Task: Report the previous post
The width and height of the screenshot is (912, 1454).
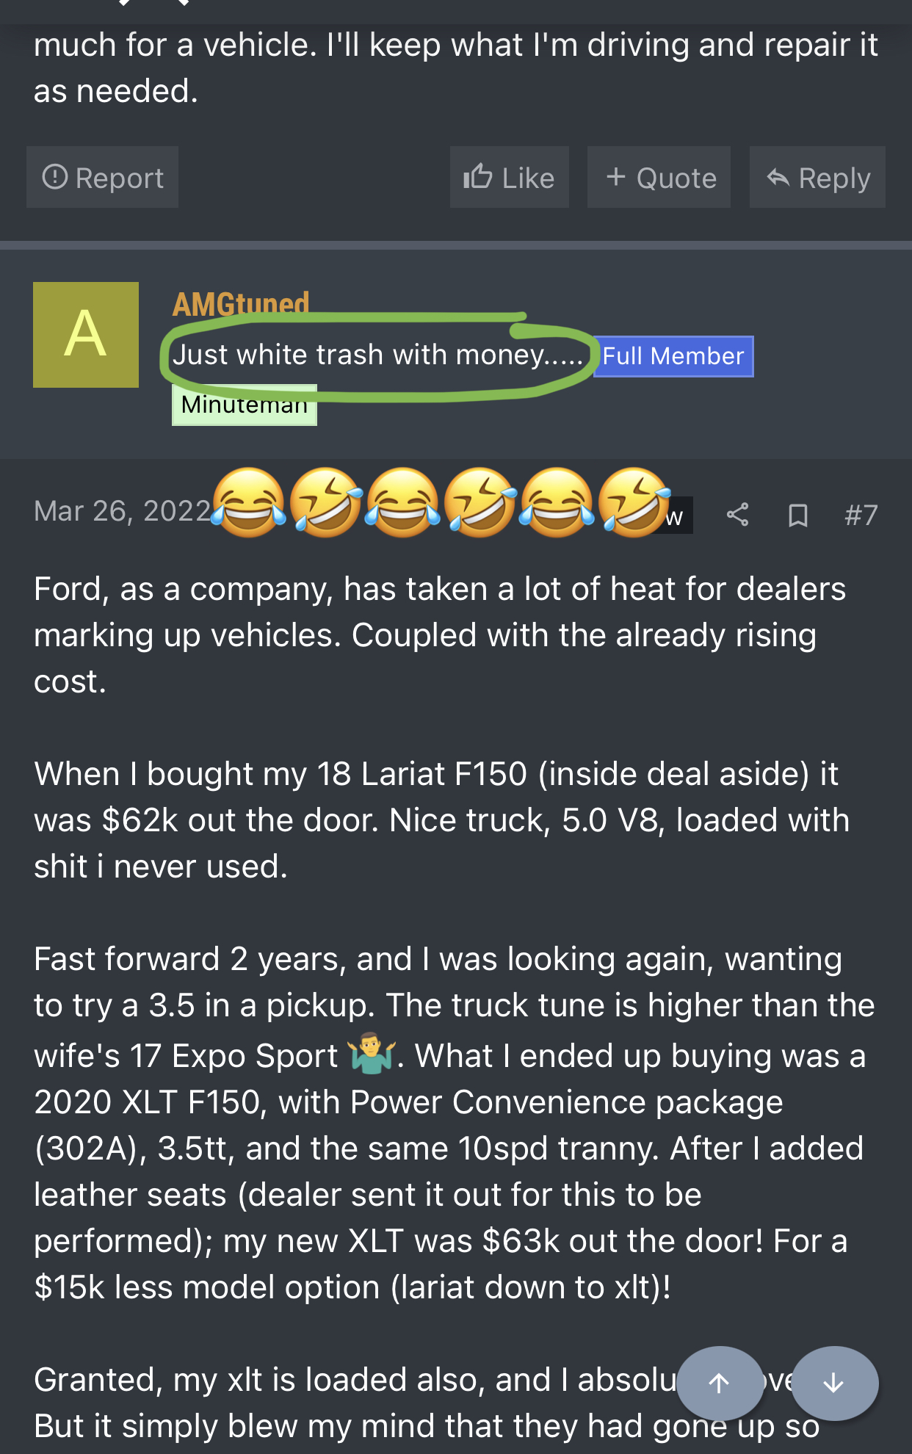Action: pyautogui.click(x=103, y=178)
